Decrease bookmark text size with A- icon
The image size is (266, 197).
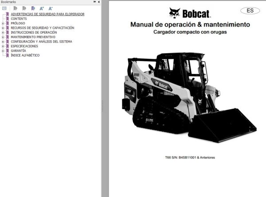click(51, 8)
